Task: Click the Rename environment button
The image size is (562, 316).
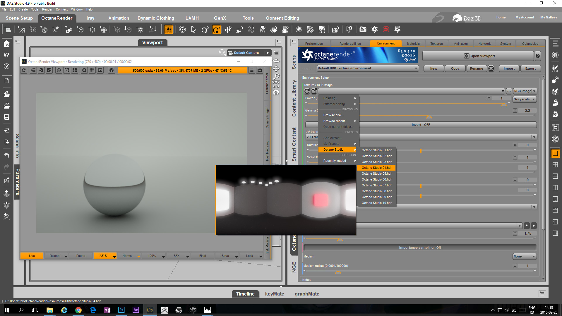Action: (x=477, y=68)
